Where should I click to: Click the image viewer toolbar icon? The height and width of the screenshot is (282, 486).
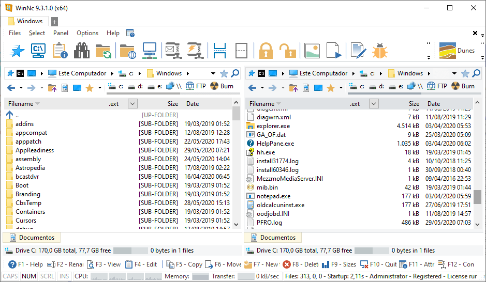pyautogui.click(x=312, y=51)
